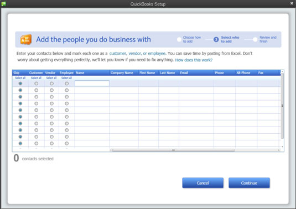Click the Name input field in first row
The height and width of the screenshot is (209, 296).
92,83
